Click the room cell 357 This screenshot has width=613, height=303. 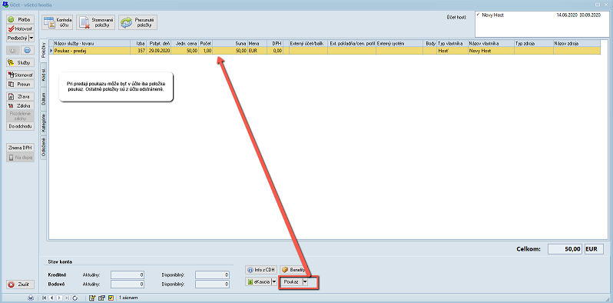tap(138, 51)
